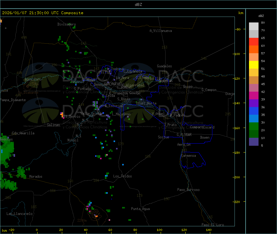Click the UTC Composite timestamp text
Image resolution: width=277 pixels, height=234 pixels.
43,13
